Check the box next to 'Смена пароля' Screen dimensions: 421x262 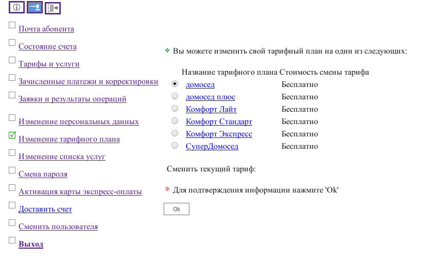pos(12,170)
